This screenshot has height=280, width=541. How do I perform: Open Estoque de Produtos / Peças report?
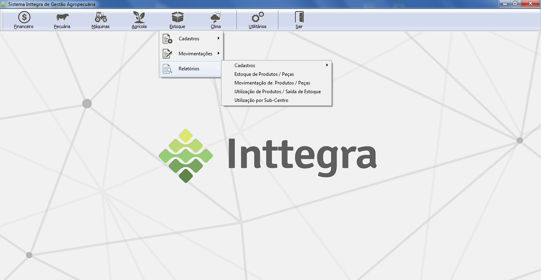[276, 74]
